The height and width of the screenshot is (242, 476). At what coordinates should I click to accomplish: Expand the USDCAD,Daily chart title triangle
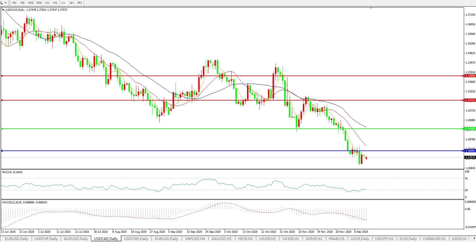3,10
